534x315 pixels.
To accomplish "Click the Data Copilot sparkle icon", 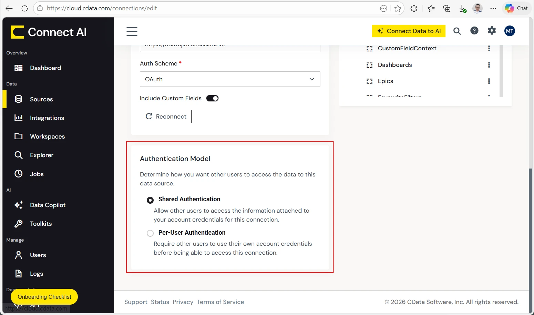I will (x=19, y=205).
